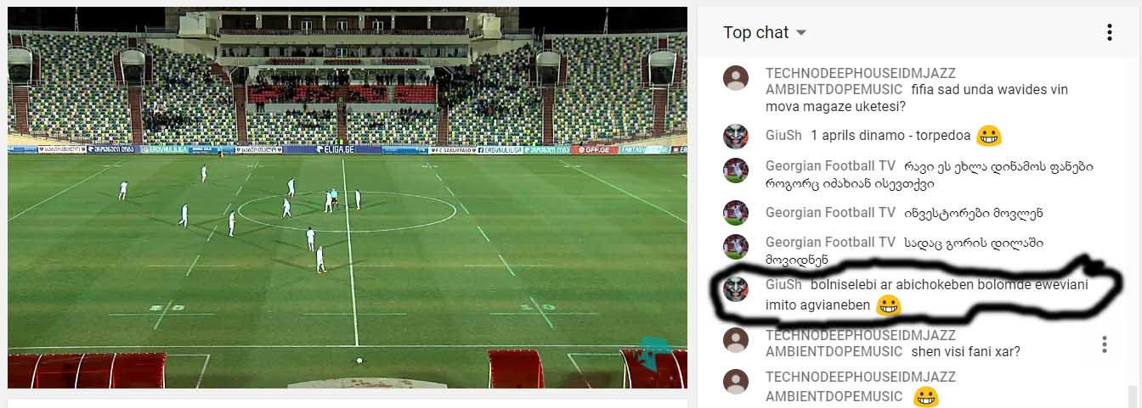Click the 'shen visi fani xar?' message text
Image resolution: width=1142 pixels, height=408 pixels.
(965, 351)
